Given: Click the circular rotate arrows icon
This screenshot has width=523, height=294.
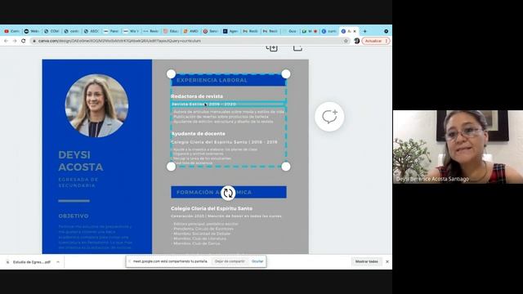Looking at the screenshot, I should (228, 193).
